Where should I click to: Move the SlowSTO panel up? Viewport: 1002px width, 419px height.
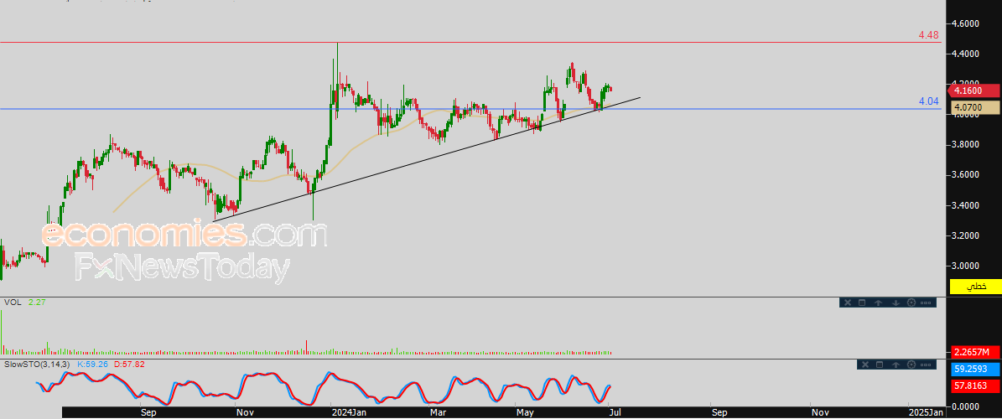point(896,365)
